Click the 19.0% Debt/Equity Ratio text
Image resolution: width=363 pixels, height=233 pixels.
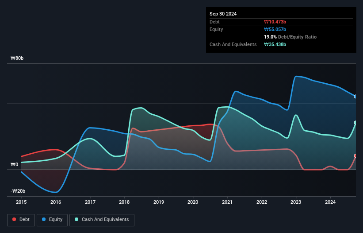pos(290,37)
